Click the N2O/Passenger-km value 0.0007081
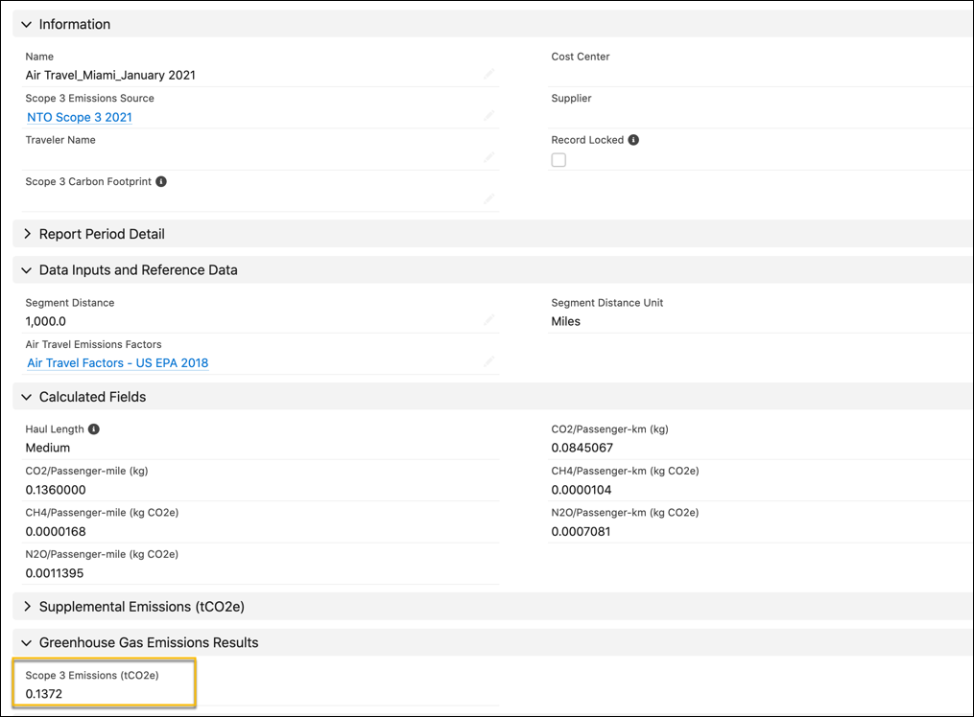The height and width of the screenshot is (717, 974). coord(581,532)
